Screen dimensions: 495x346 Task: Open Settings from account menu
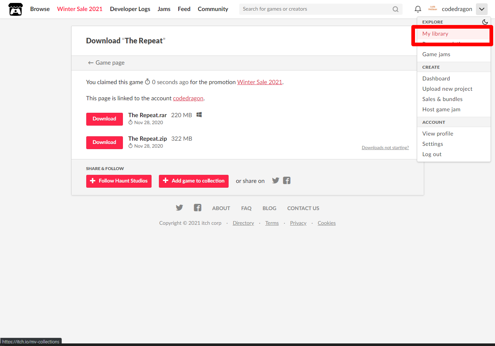coord(454,144)
